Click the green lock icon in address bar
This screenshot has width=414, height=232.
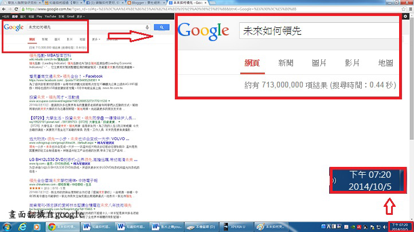(23, 9)
